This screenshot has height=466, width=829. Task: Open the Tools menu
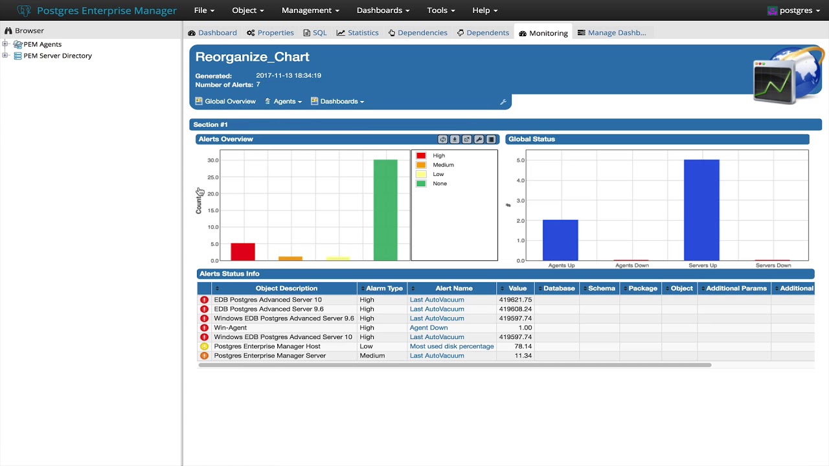tap(441, 10)
